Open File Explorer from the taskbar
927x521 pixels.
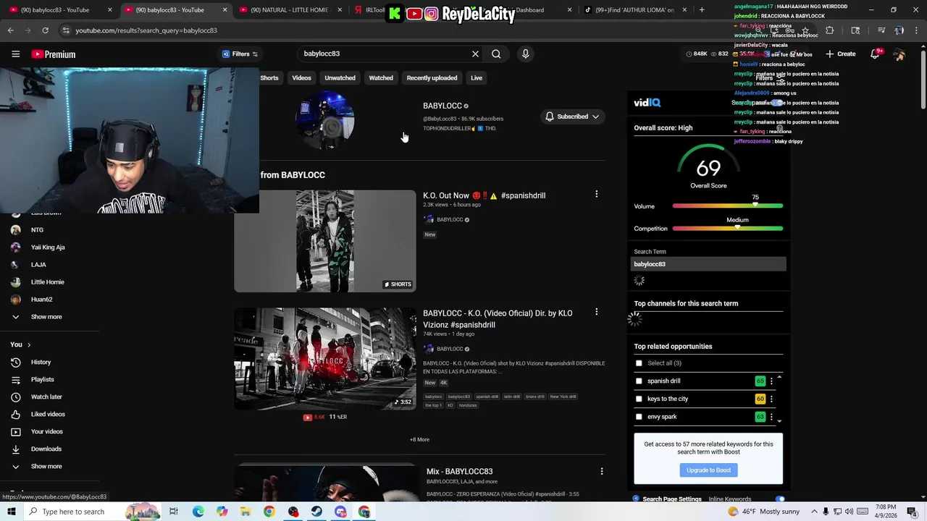[x=246, y=512]
